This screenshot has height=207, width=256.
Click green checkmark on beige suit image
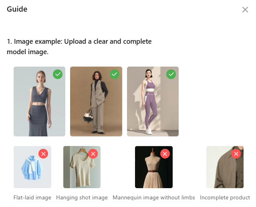tap(115, 74)
